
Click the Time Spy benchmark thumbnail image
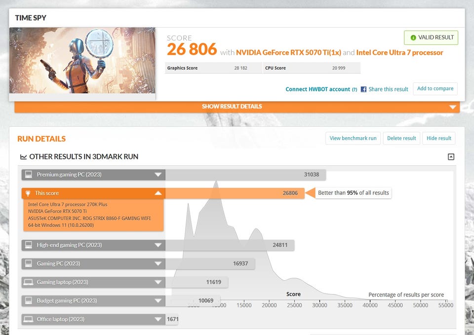click(x=82, y=60)
